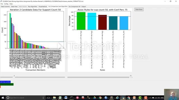The image size is (179, 100).
Task: Click the left iteration slider handle
Action: coord(14,77)
